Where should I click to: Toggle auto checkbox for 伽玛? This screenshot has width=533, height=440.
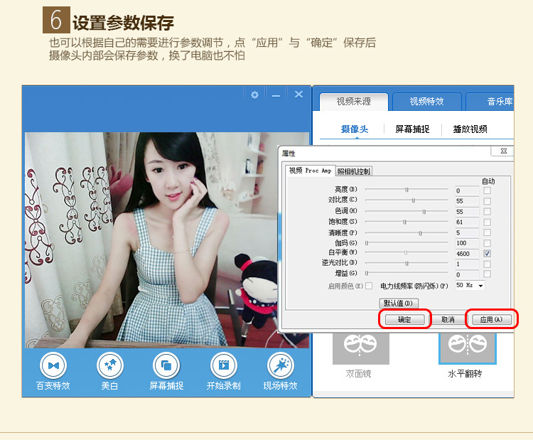click(x=487, y=243)
